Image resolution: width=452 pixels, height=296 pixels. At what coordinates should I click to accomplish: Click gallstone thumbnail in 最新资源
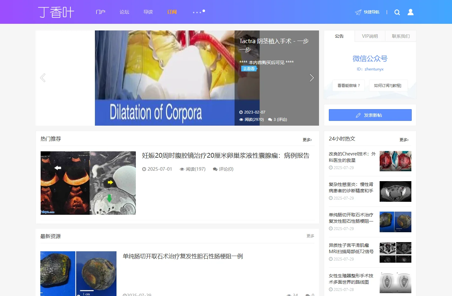point(78,273)
